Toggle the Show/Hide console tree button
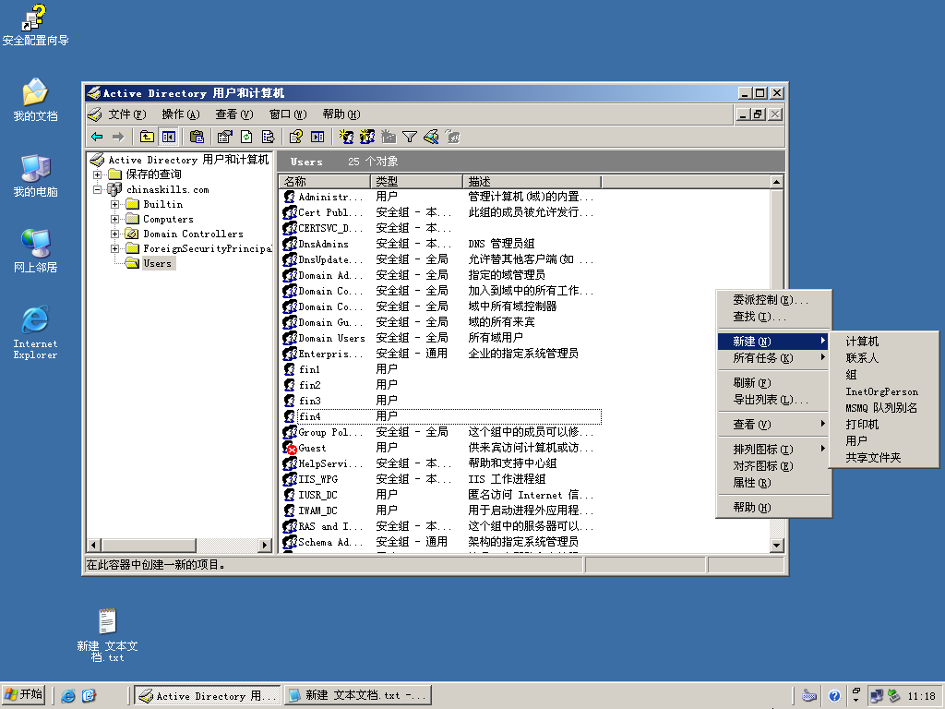This screenshot has height=709, width=945. pyautogui.click(x=168, y=137)
